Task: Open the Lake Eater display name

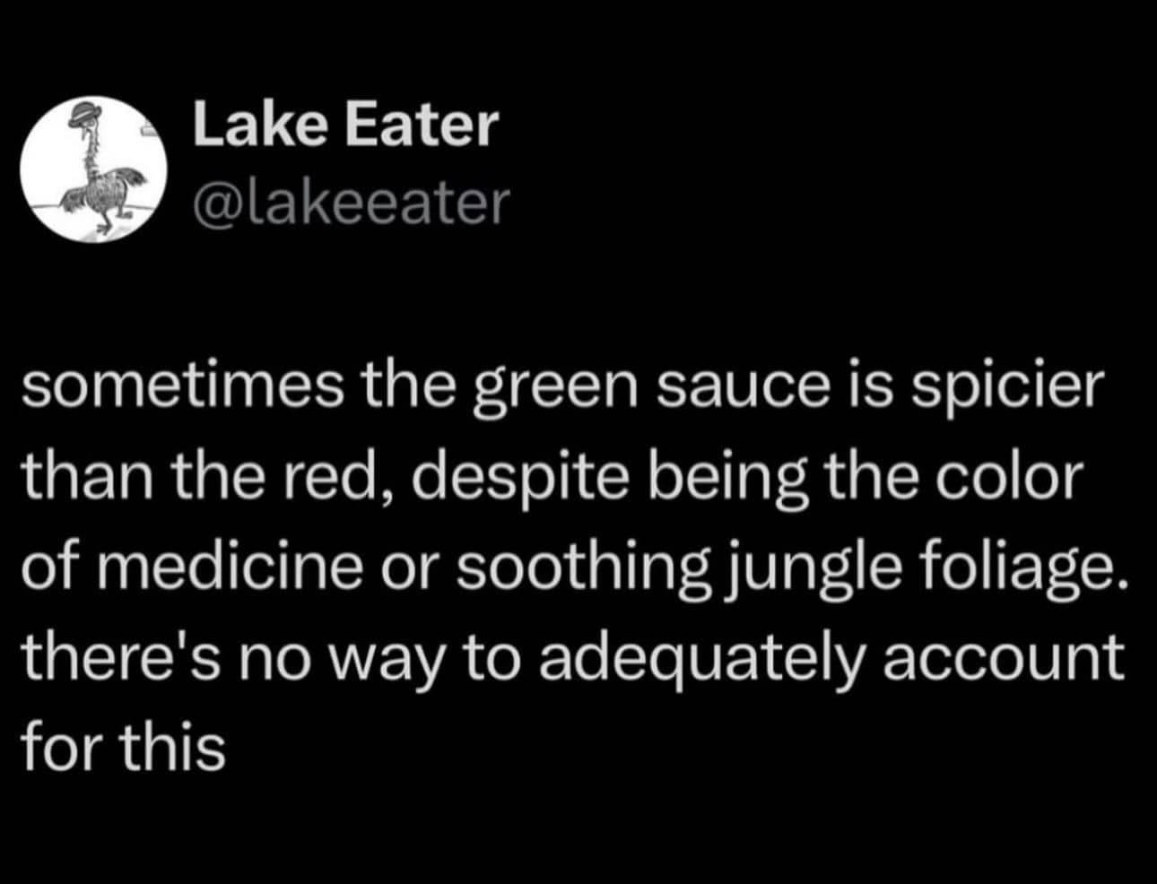Action: [x=344, y=124]
